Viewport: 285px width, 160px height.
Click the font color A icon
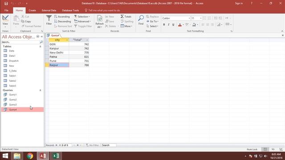[x=180, y=24]
